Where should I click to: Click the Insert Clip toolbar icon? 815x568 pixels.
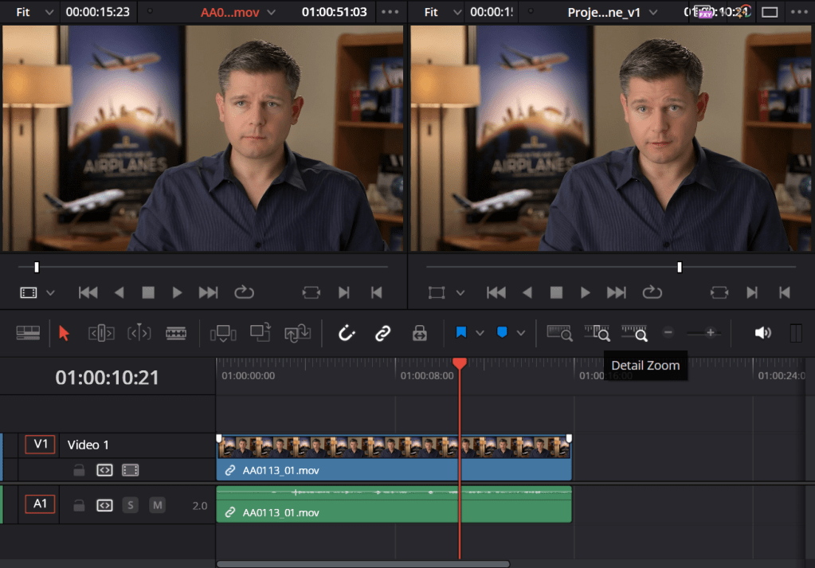tap(223, 333)
